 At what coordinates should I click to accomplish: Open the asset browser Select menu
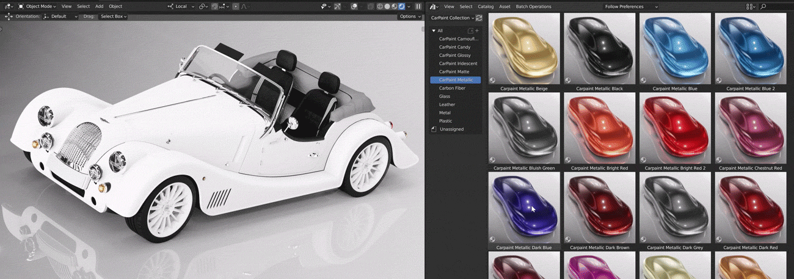coord(466,6)
